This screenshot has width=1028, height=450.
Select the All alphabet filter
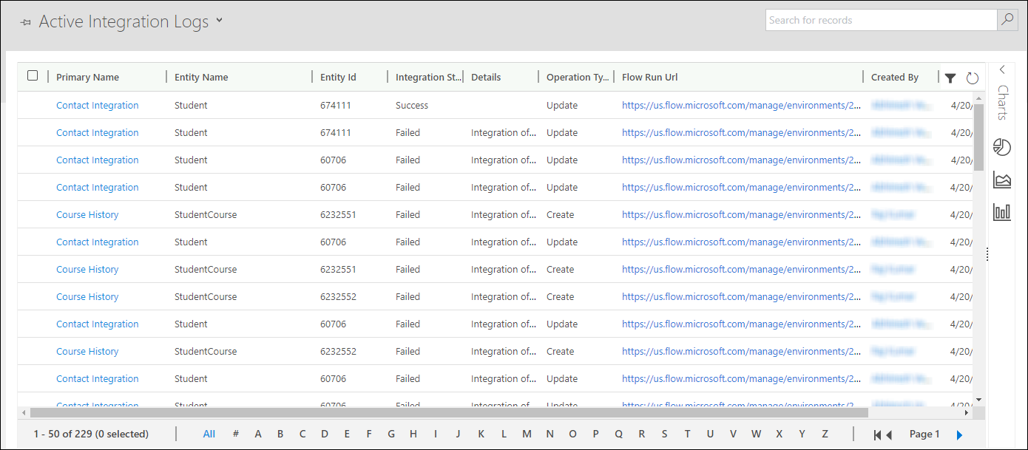(209, 434)
